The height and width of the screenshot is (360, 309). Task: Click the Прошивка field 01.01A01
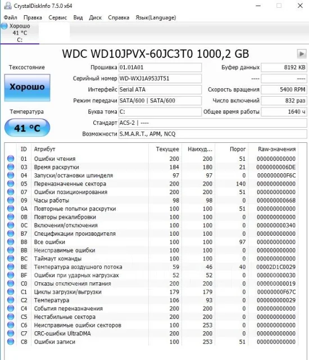pos(160,67)
